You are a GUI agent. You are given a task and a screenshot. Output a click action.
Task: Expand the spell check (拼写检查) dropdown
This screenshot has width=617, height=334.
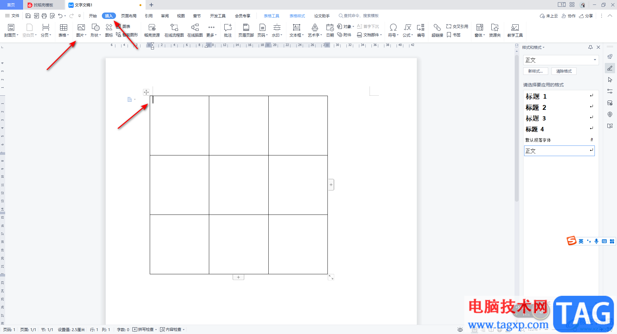click(156, 330)
